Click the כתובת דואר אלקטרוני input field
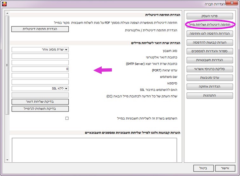This screenshot has width=240, height=176. coord(40,56)
